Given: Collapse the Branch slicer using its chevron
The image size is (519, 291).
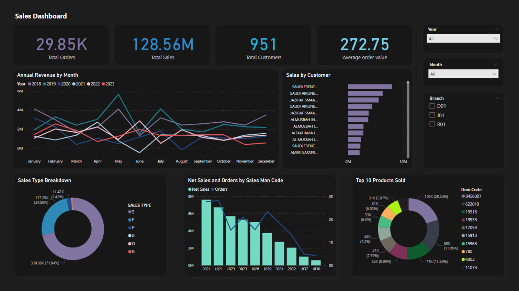Looking at the screenshot, I should (497, 98).
